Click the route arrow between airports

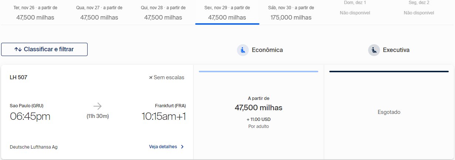[98, 107]
